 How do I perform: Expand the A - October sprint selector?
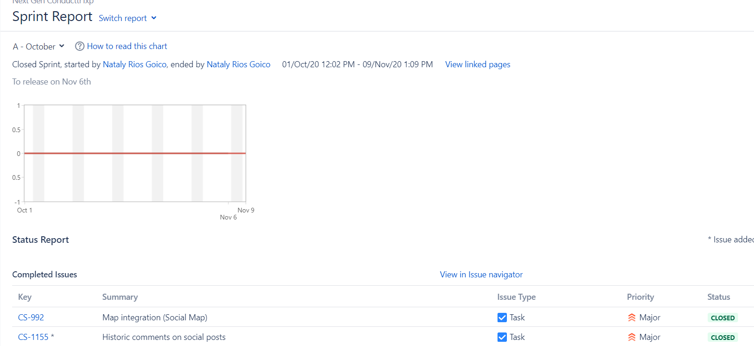(x=39, y=46)
